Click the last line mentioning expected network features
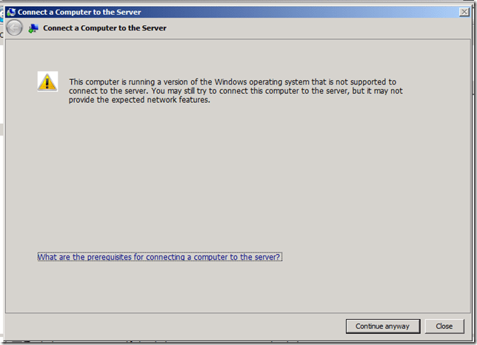The width and height of the screenshot is (477, 345). [x=139, y=100]
